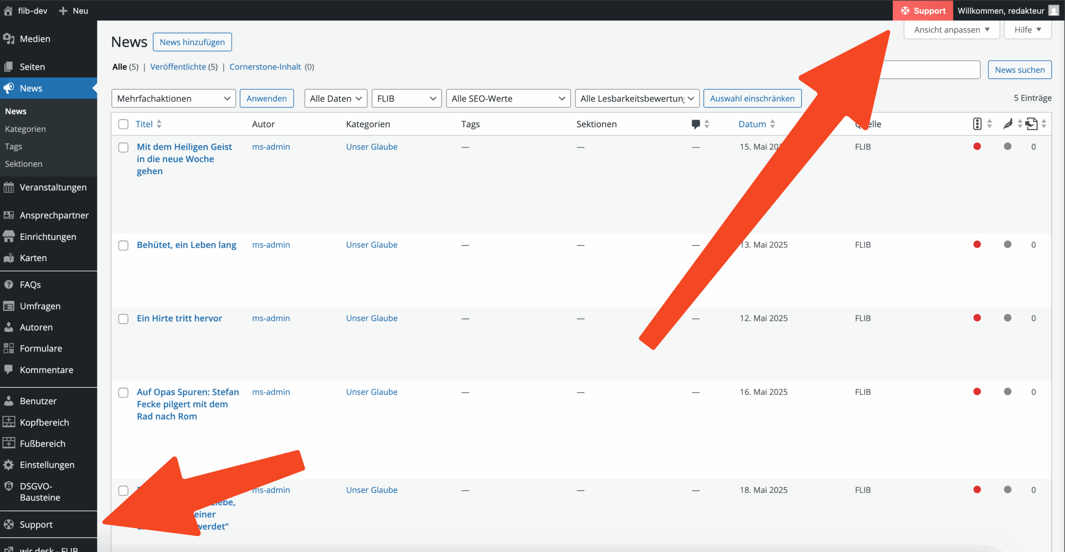Click the News hinzufügen button

tap(192, 42)
